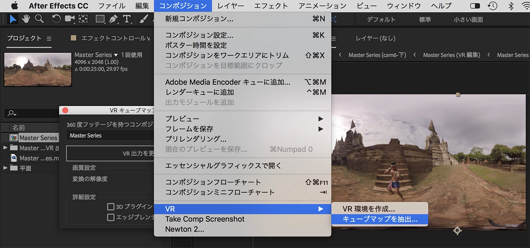This screenshot has height=248, width=530.
Task: Click the Master ...VR folder icon
Action: [14, 148]
